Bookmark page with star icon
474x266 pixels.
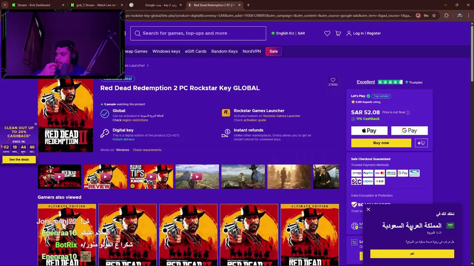click(434, 16)
